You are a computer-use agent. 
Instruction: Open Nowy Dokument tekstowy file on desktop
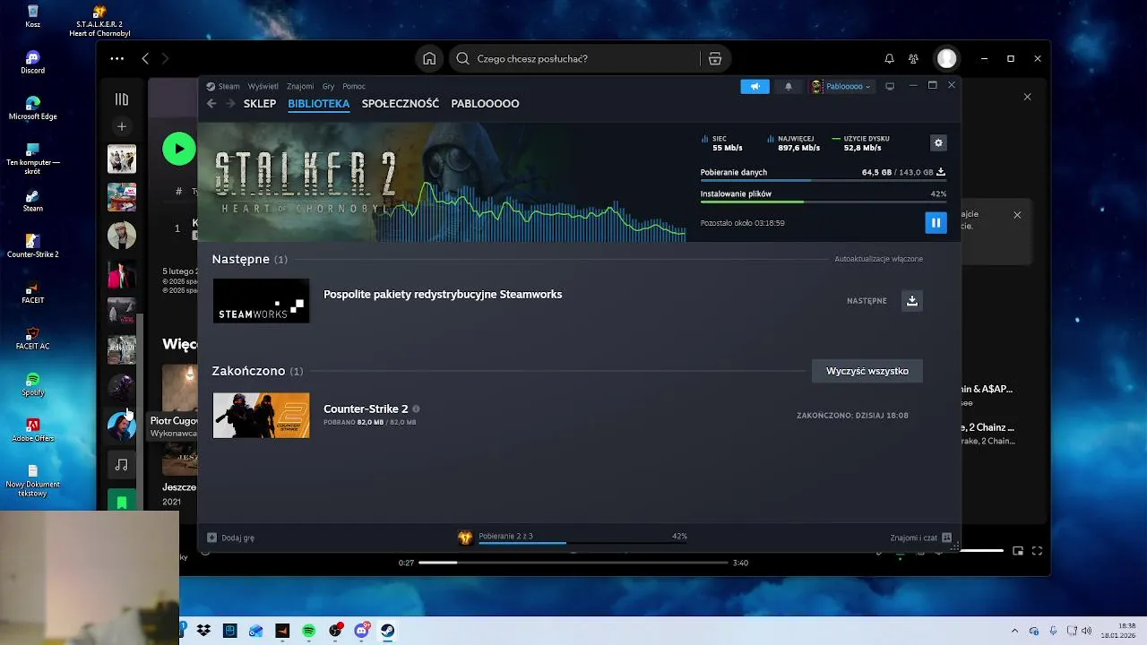pyautogui.click(x=33, y=480)
